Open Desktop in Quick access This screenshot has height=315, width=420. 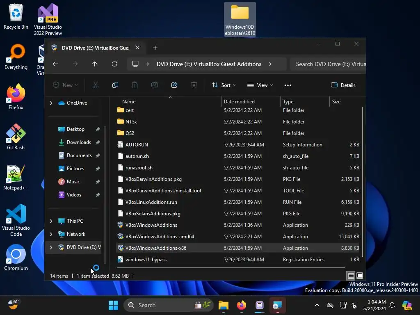click(75, 129)
